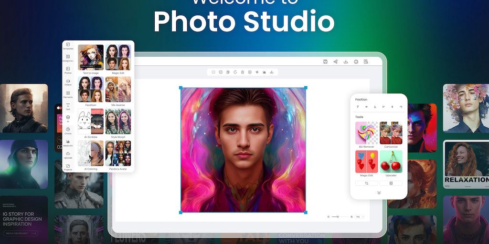
Task: Open the zoom percentage dropdown
Action: pyautogui.click(x=360, y=217)
